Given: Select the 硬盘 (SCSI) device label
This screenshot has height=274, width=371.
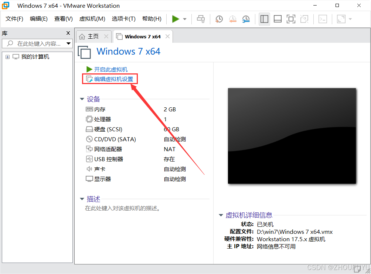Looking at the screenshot, I should (x=108, y=129).
